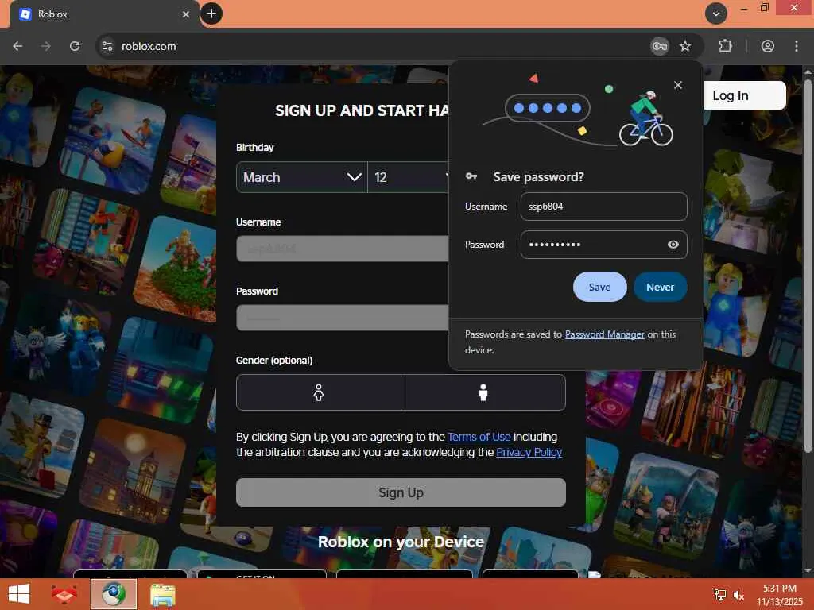Viewport: 814px width, 610px height.
Task: Show password with the eye icon
Action: tap(673, 245)
